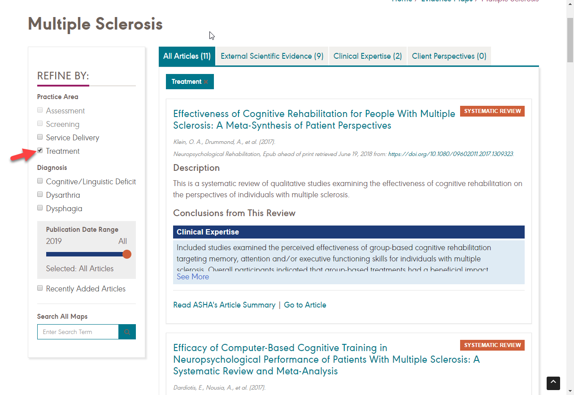The image size is (574, 395).
Task: Remove the Treatment filter tag
Action: coord(206,82)
